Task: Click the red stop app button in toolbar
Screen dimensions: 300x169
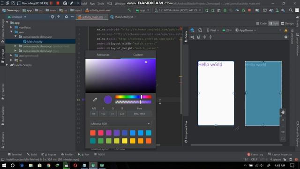Action: pyautogui.click(x=249, y=10)
